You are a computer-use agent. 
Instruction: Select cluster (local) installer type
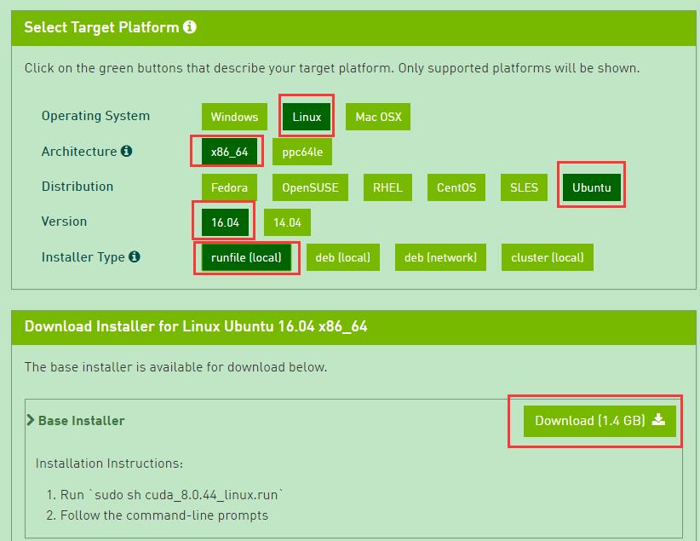pos(548,257)
